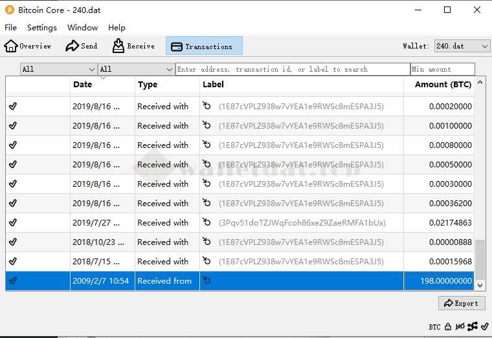Click the Export button
This screenshot has height=338, width=492.
coord(461,303)
